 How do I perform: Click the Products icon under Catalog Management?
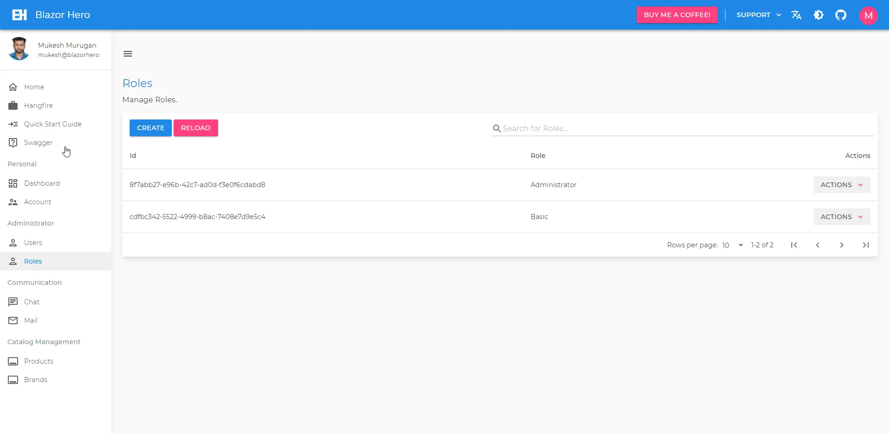click(13, 361)
